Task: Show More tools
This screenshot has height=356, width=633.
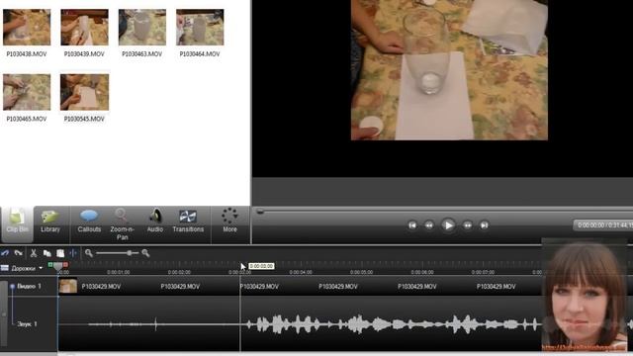Action: (229, 221)
